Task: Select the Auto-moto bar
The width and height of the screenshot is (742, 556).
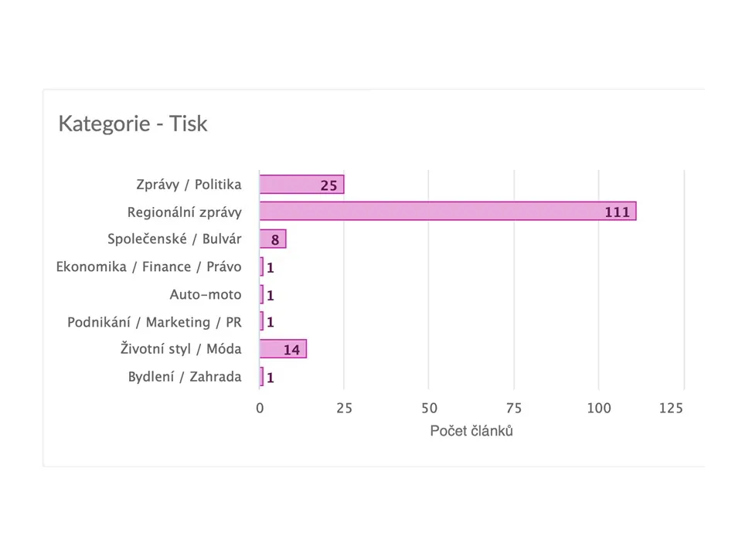Action: click(x=261, y=294)
